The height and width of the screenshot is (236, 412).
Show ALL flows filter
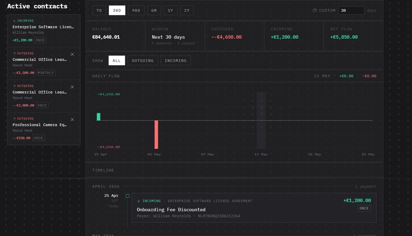tap(117, 61)
